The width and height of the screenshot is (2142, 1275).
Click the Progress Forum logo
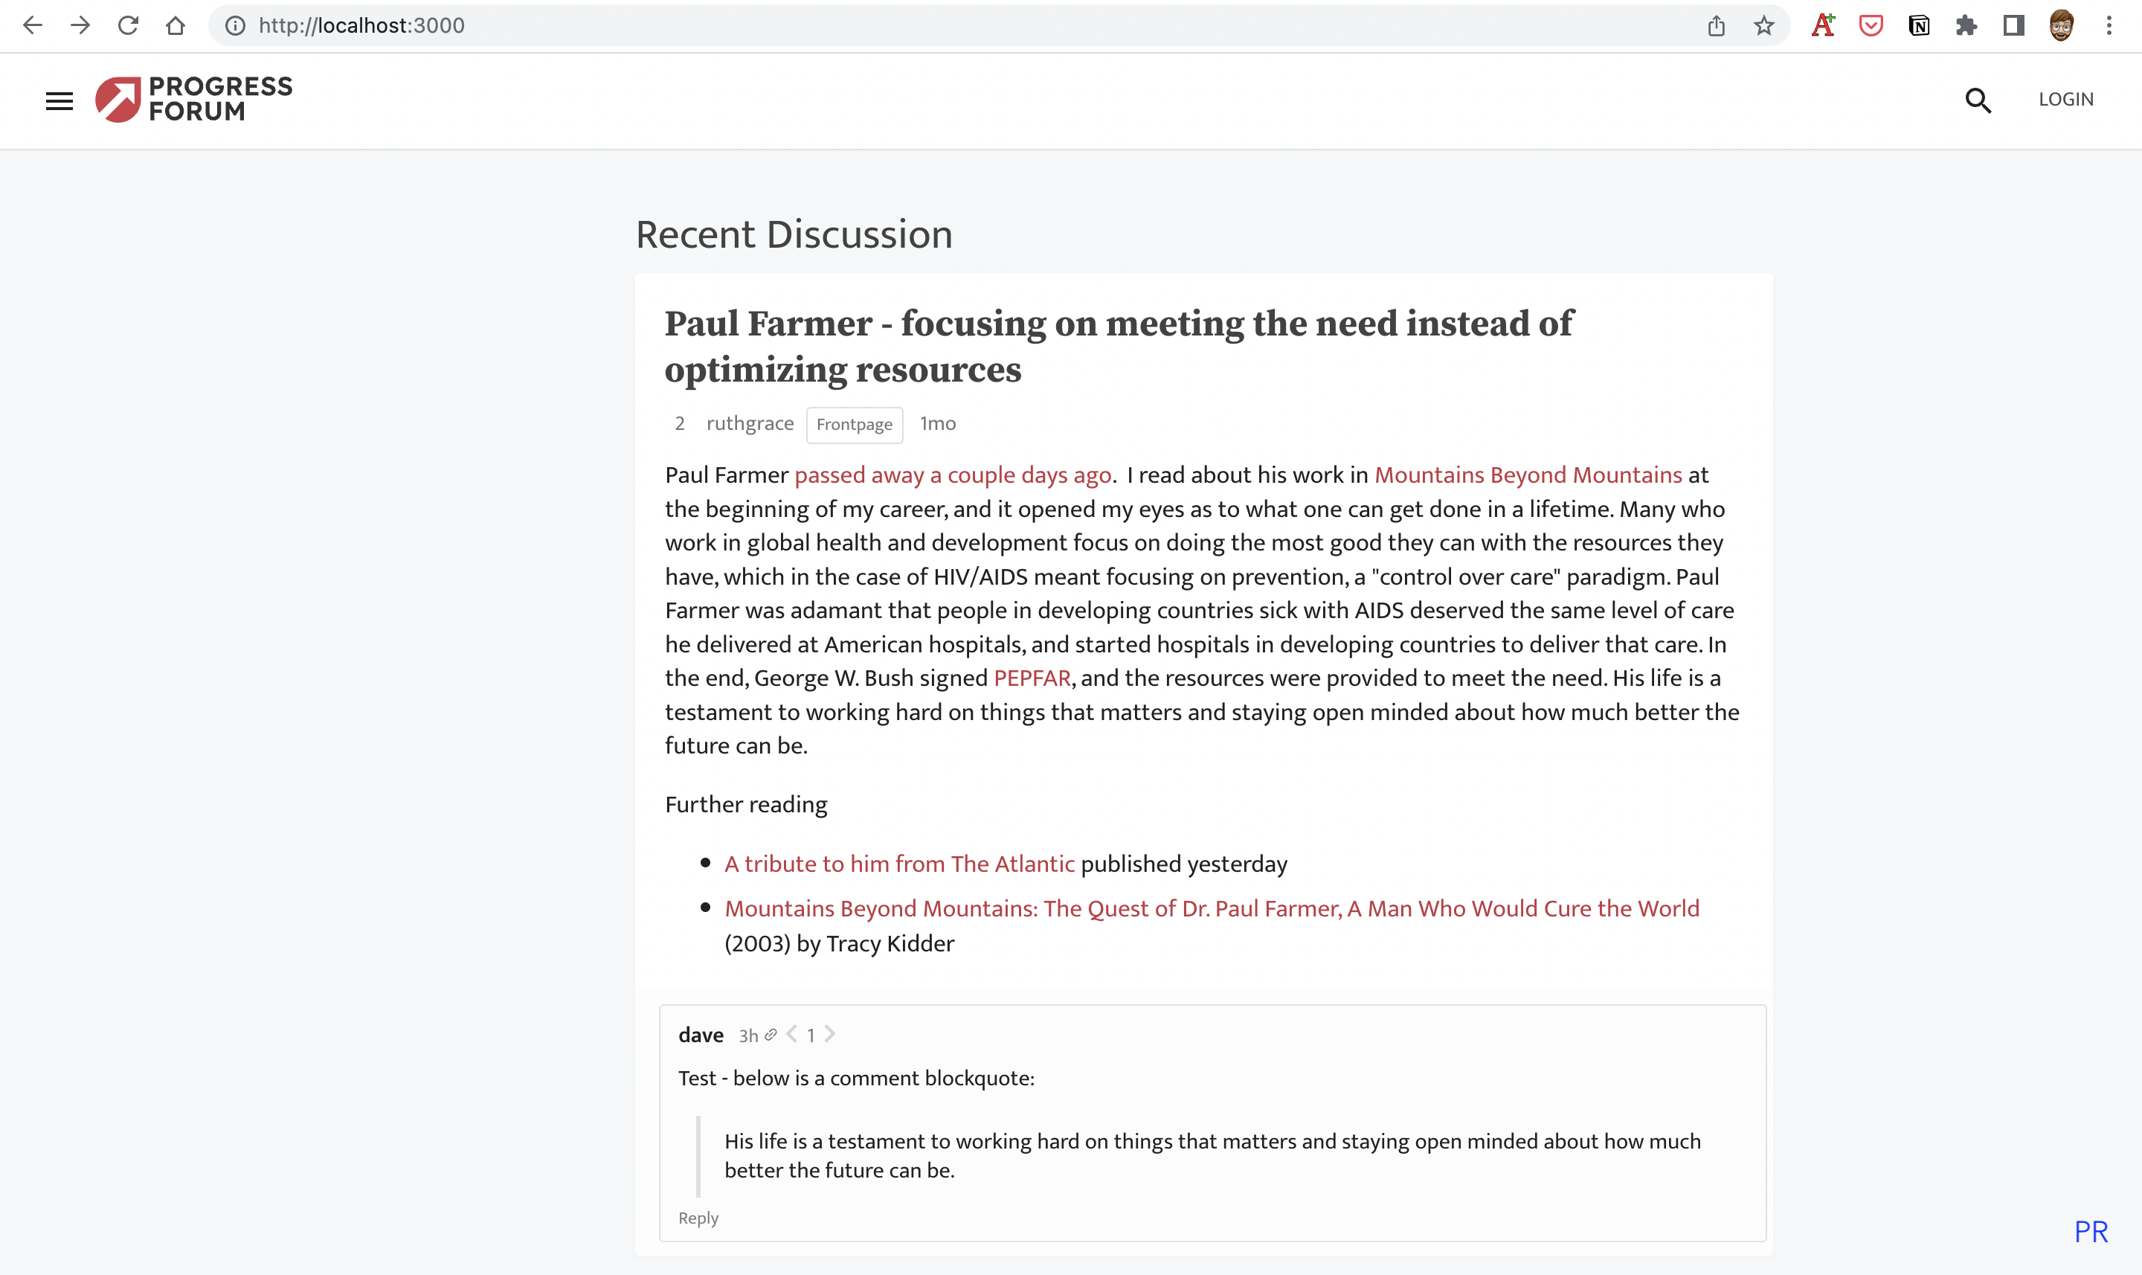click(194, 99)
